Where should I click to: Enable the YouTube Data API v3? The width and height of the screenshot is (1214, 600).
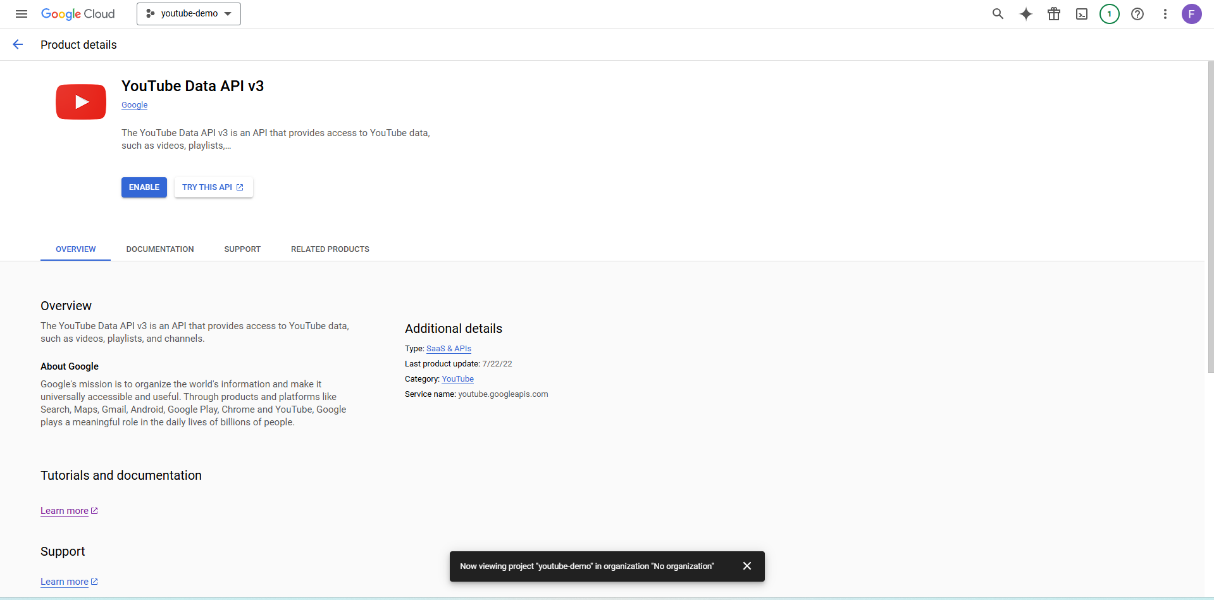point(144,187)
